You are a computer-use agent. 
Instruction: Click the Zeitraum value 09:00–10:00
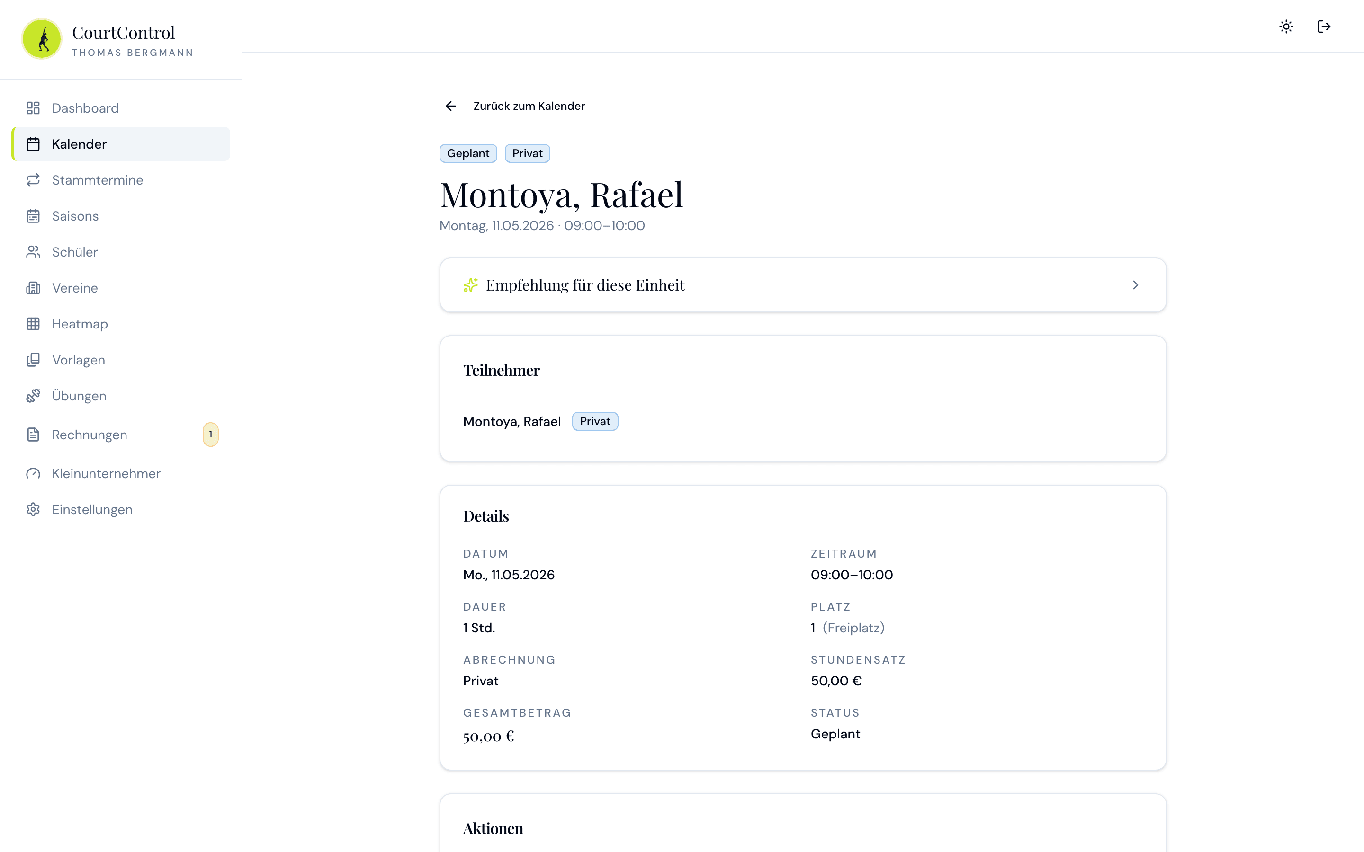click(852, 575)
